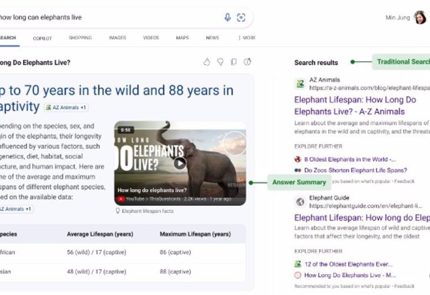
Task: Click the microphone voice search icon
Action: click(227, 18)
